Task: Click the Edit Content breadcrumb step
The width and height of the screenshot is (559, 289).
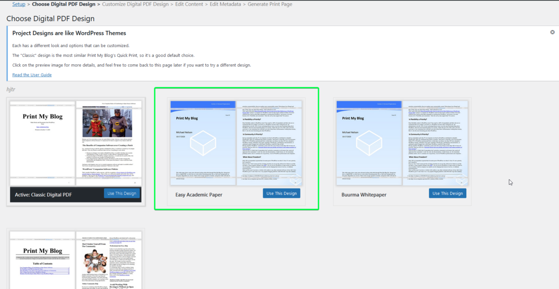Action: 189,4
